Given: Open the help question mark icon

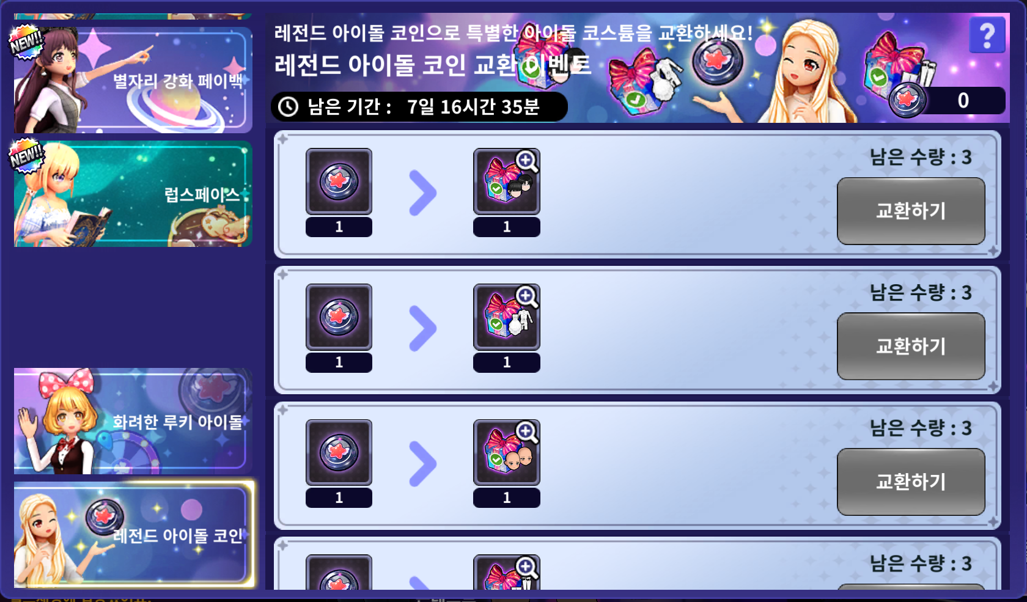Looking at the screenshot, I should 987,35.
